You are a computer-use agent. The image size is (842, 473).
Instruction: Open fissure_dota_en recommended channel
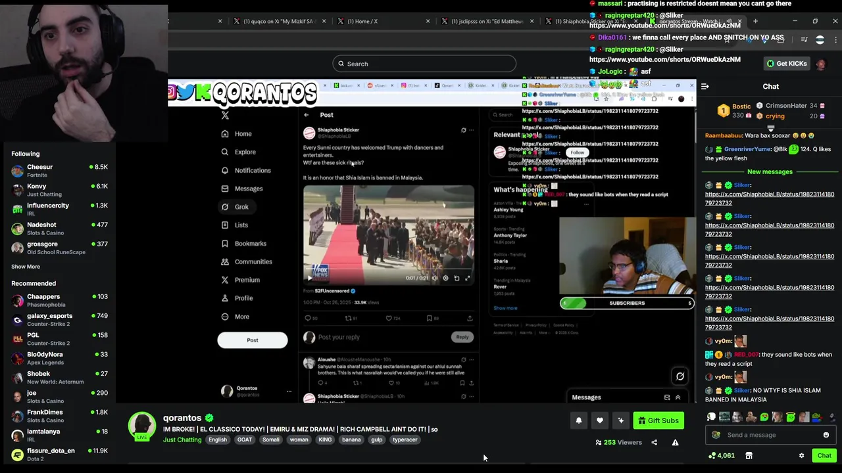pos(58,455)
